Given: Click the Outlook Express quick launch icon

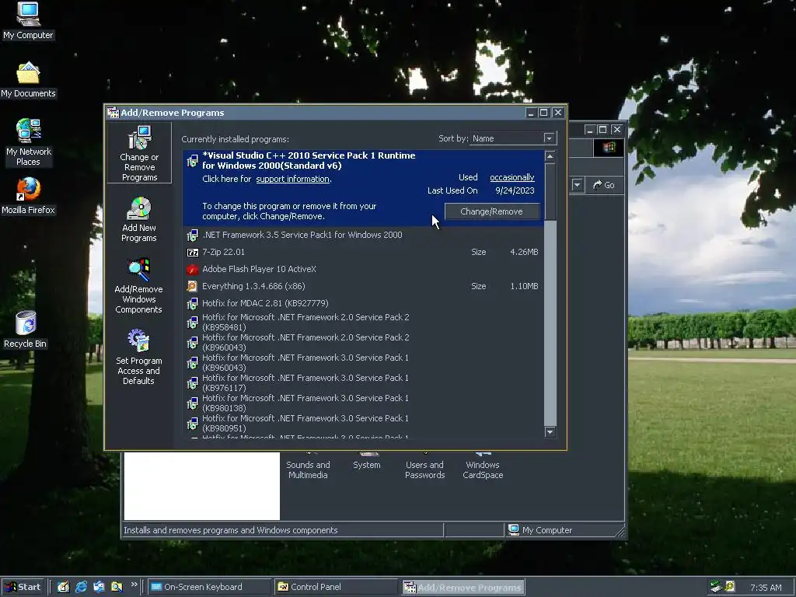Looking at the screenshot, I should pos(99,587).
